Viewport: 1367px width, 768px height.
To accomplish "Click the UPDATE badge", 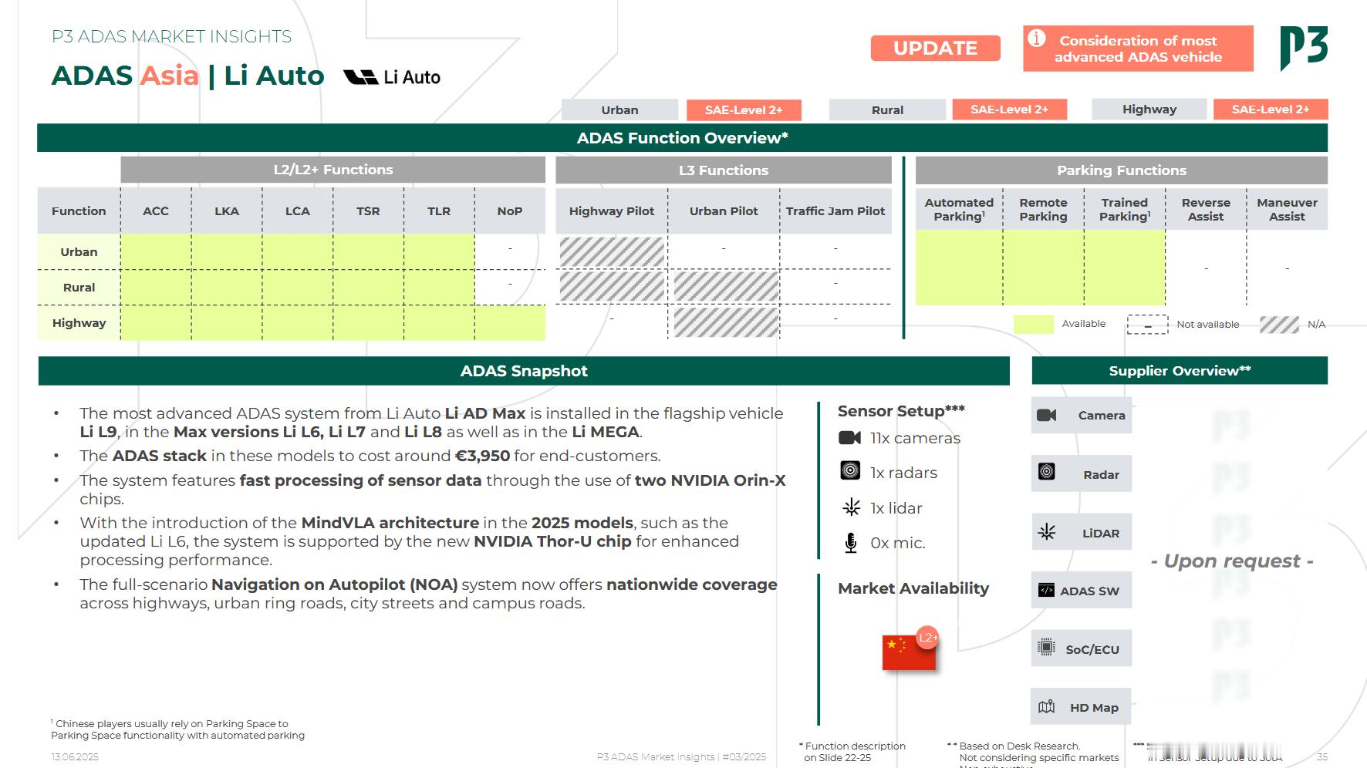I will [x=936, y=48].
